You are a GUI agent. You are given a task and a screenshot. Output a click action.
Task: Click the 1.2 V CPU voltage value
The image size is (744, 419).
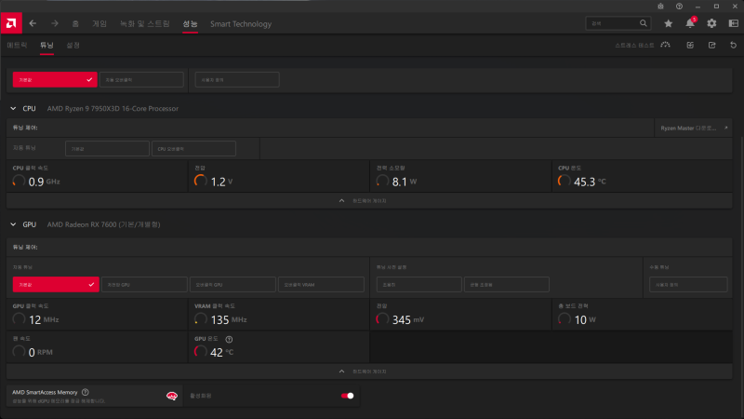tap(218, 182)
